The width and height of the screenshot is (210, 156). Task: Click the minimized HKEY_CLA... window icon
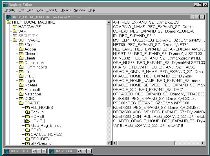pos(51,151)
